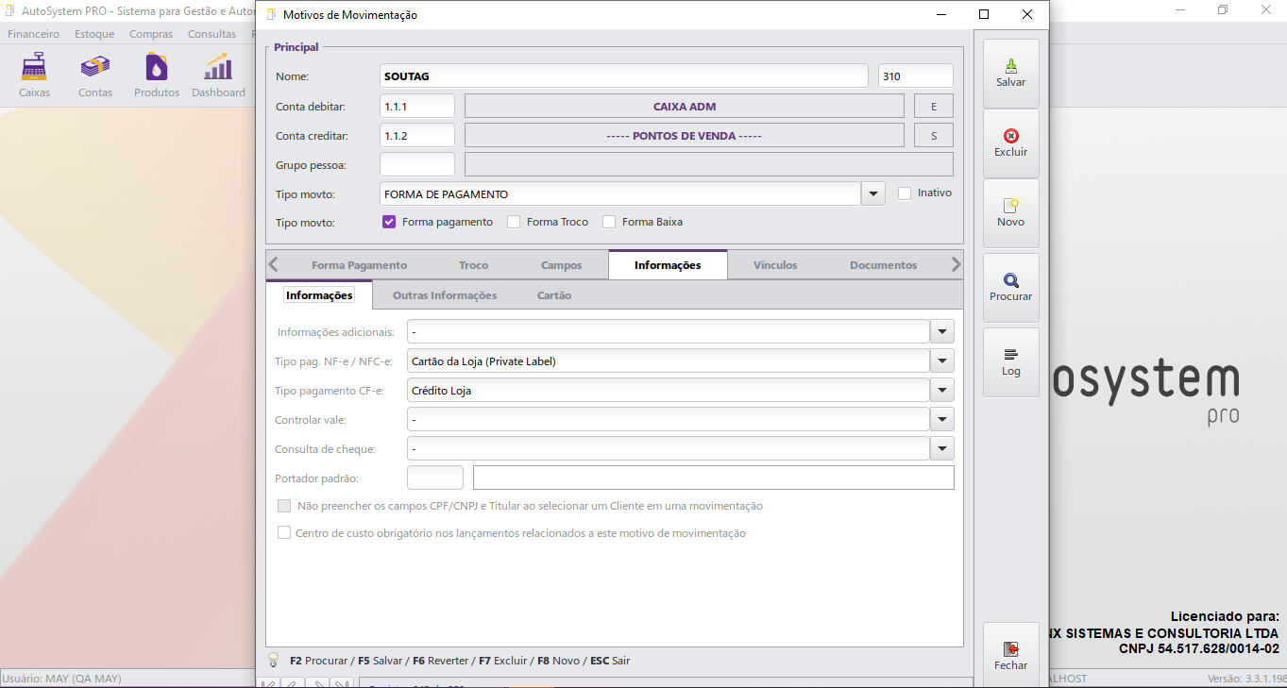Click the Excluir button
Image resolution: width=1287 pixels, height=688 pixels.
[x=1010, y=143]
